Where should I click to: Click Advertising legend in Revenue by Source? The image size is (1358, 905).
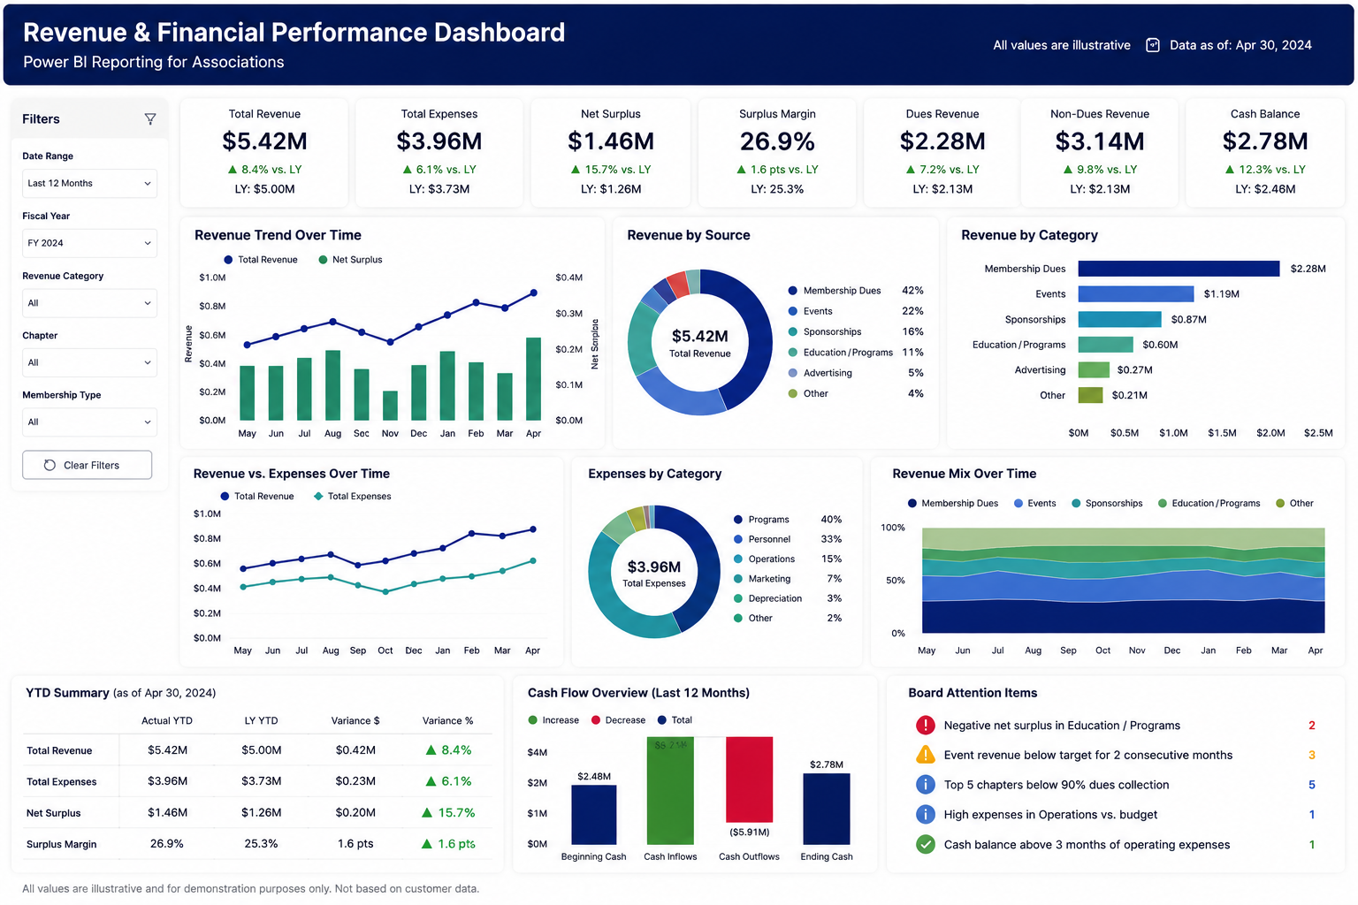(x=820, y=373)
